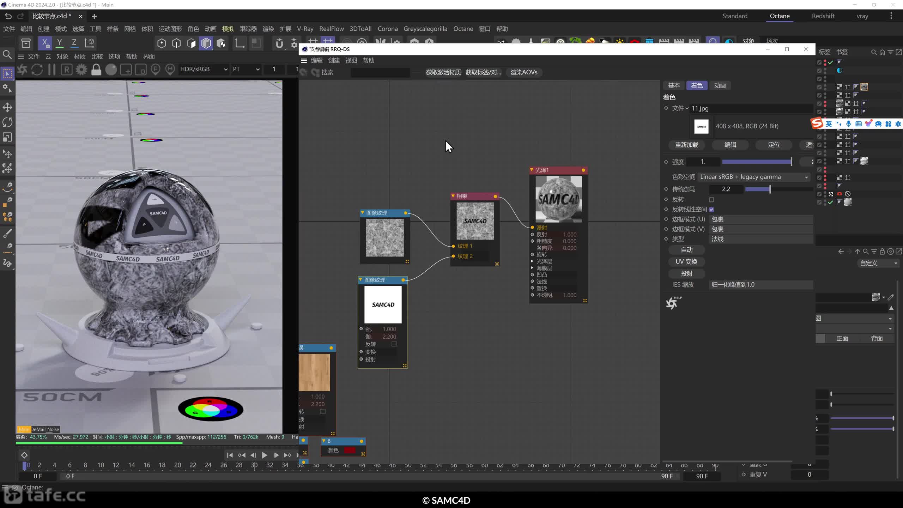Open the snap magnet icon
The height and width of the screenshot is (508, 903).
point(279,43)
